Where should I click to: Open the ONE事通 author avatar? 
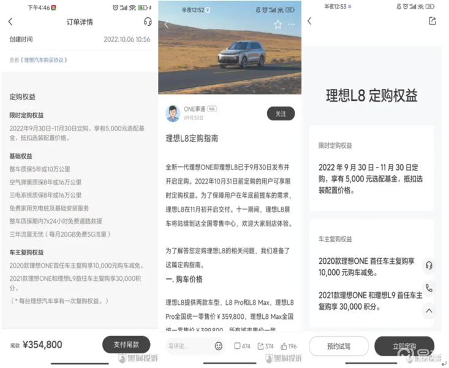point(173,113)
